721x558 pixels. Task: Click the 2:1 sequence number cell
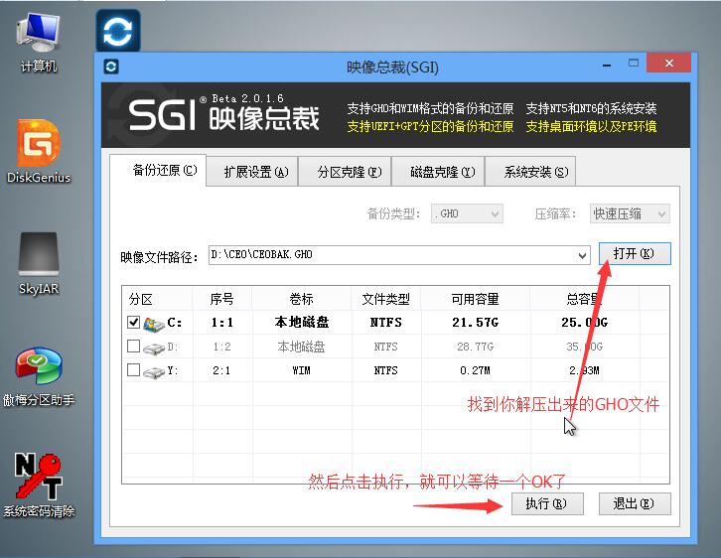click(x=222, y=370)
